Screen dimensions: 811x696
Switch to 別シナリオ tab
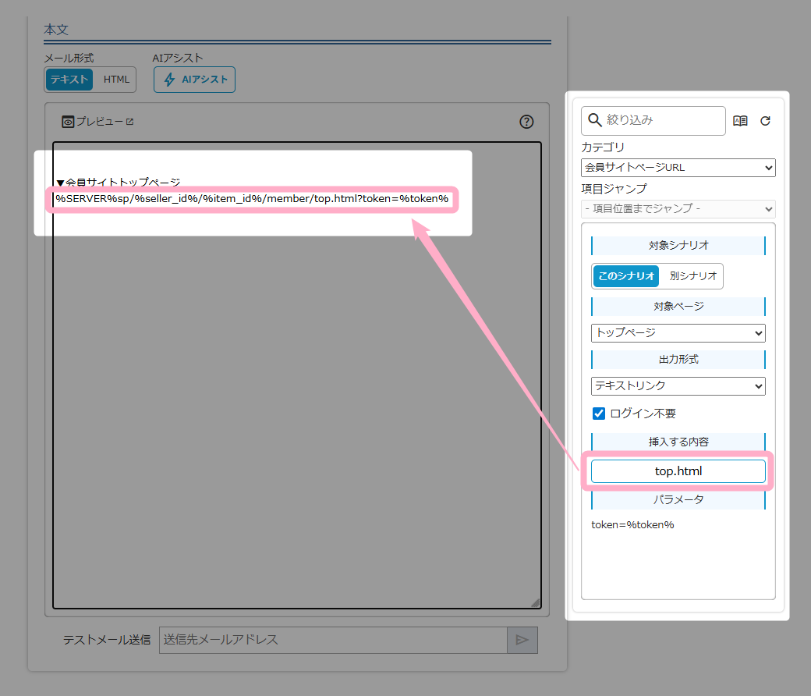[x=692, y=276]
